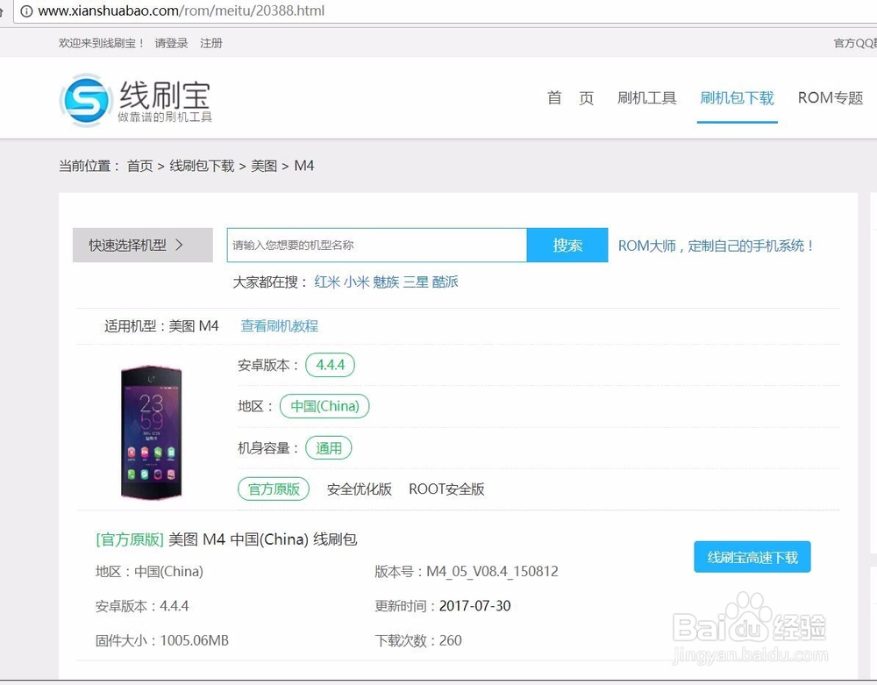The width and height of the screenshot is (877, 685).
Task: Select the 安卓版本 4.4.4 option tag
Action: click(329, 365)
